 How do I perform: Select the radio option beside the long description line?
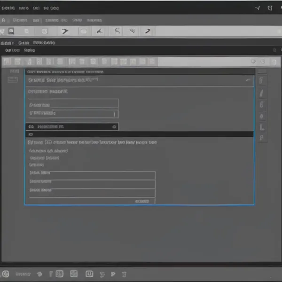(31, 141)
